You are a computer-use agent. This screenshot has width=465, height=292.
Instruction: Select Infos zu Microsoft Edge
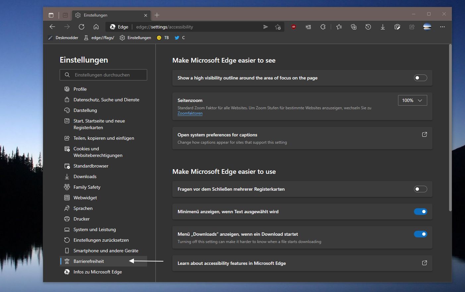point(103,272)
